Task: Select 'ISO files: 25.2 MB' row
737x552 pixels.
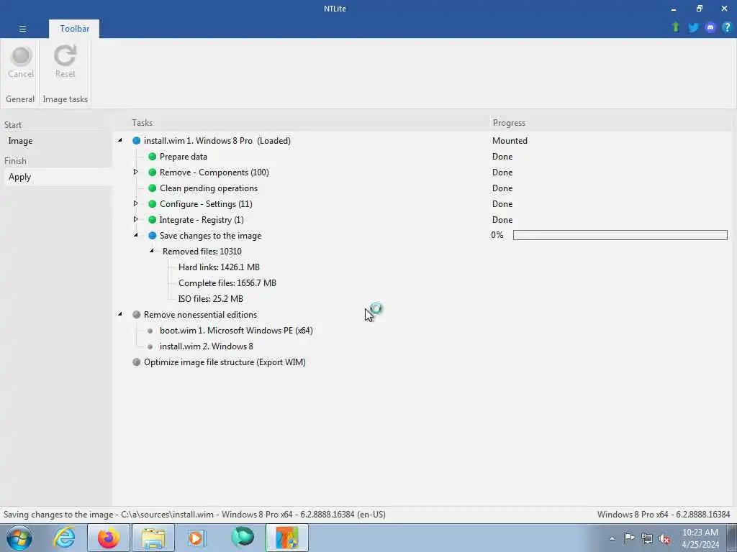Action: [211, 299]
